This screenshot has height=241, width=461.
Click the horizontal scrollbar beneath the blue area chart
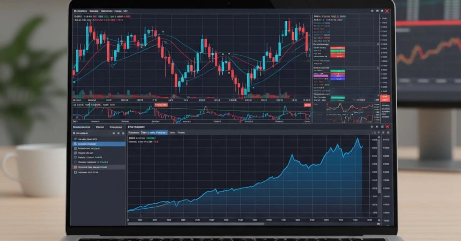point(196,224)
